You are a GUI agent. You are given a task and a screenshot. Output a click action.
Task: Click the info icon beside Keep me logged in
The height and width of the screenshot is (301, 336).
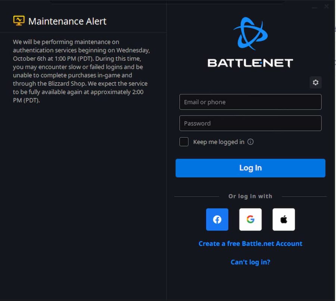pos(250,142)
